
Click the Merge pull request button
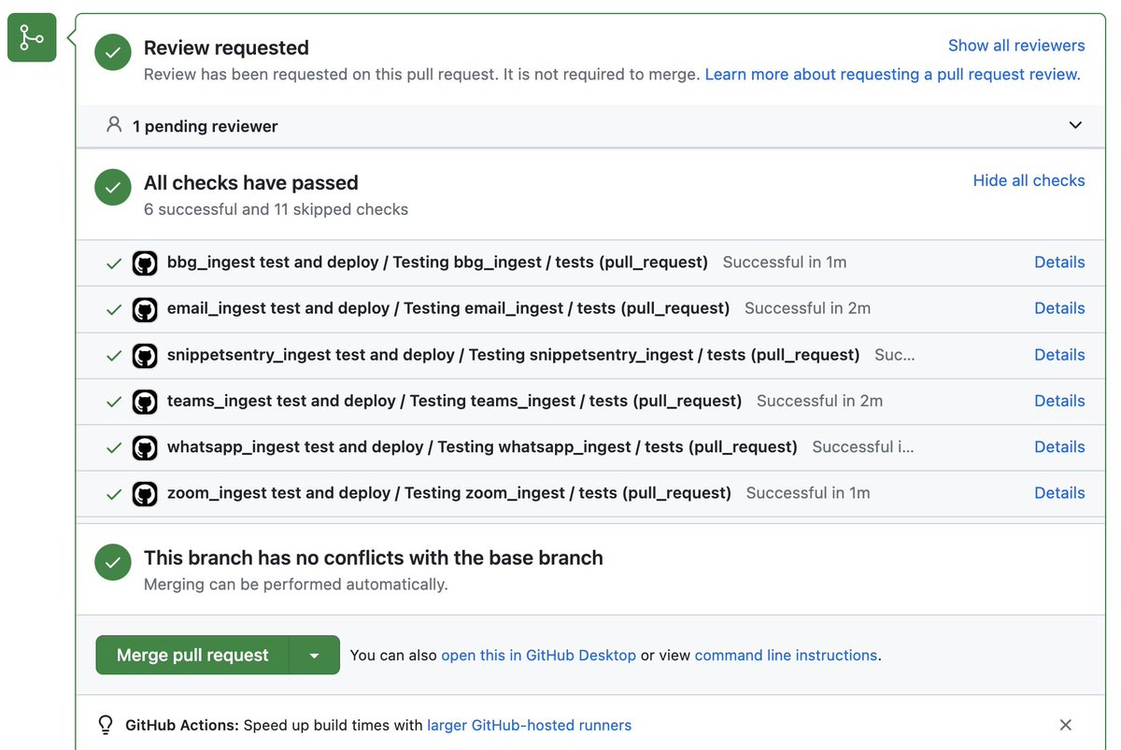[x=192, y=656]
